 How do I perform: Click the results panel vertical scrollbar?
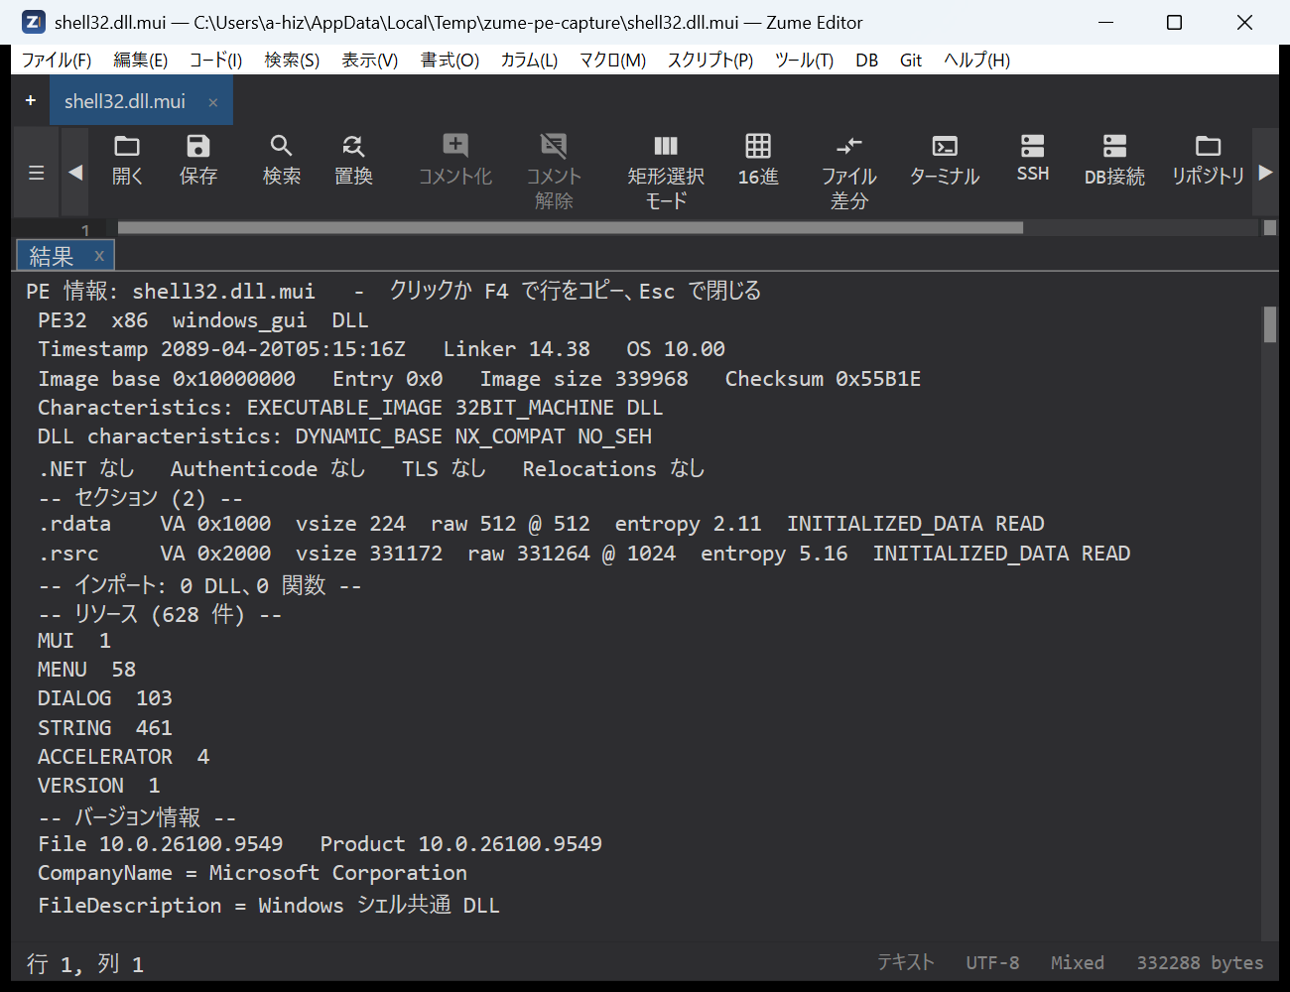pos(1270,622)
